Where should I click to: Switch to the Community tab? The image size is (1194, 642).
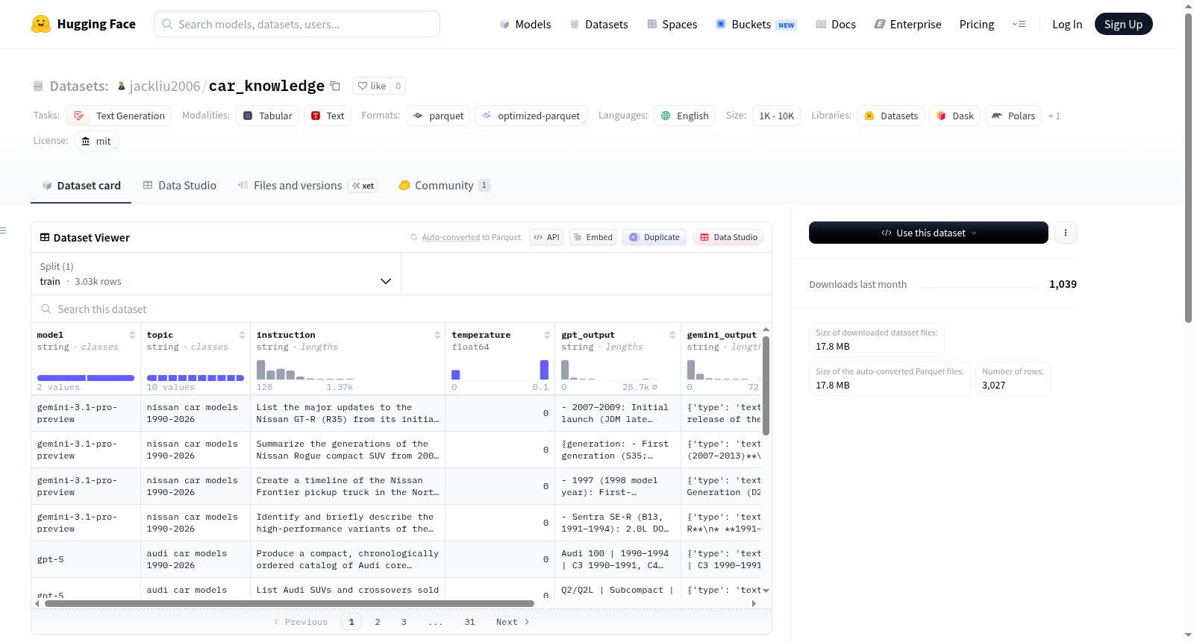pyautogui.click(x=444, y=185)
